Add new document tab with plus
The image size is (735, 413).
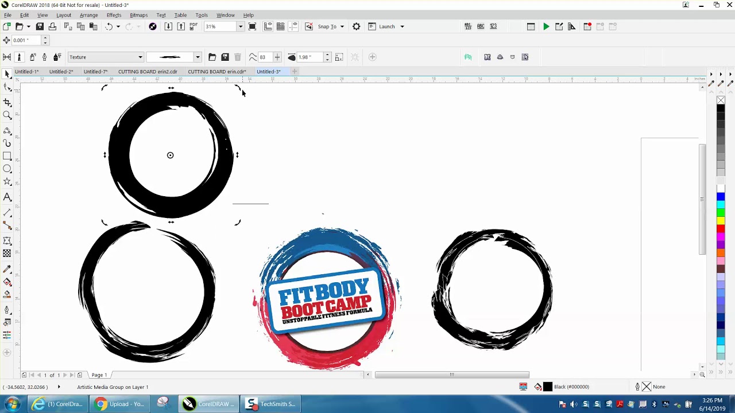pyautogui.click(x=294, y=72)
